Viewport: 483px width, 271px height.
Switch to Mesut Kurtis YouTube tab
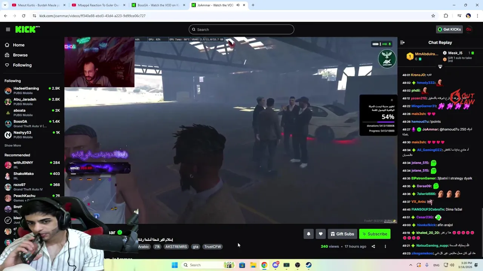[x=38, y=5]
